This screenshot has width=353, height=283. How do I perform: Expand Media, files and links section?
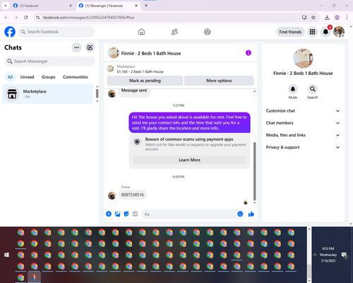click(303, 135)
